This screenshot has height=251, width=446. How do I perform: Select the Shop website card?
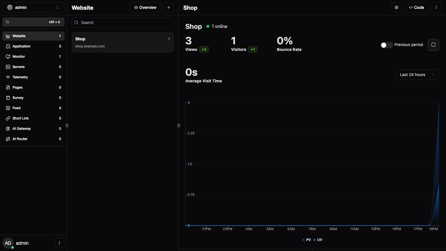click(123, 42)
